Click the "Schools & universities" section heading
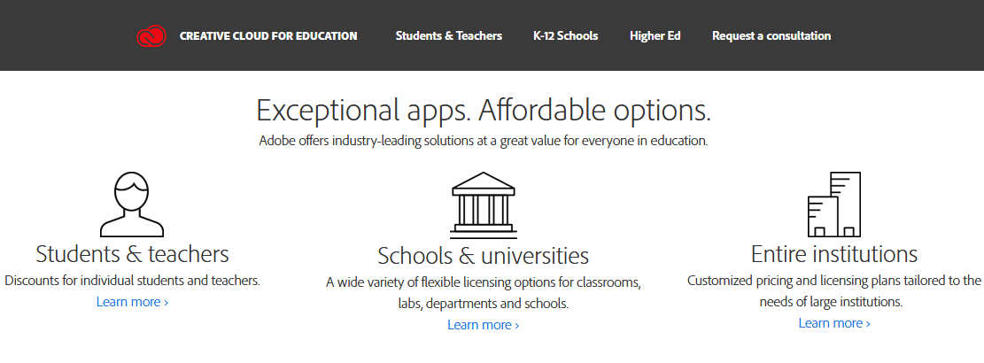This screenshot has height=363, width=984. [483, 256]
